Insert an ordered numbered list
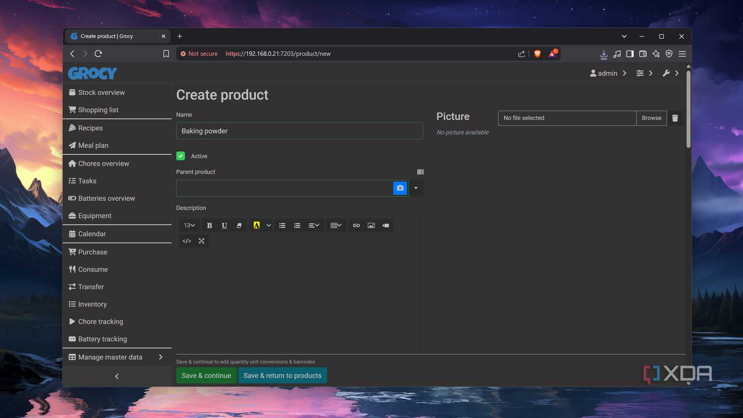This screenshot has width=743, height=418. click(x=297, y=225)
